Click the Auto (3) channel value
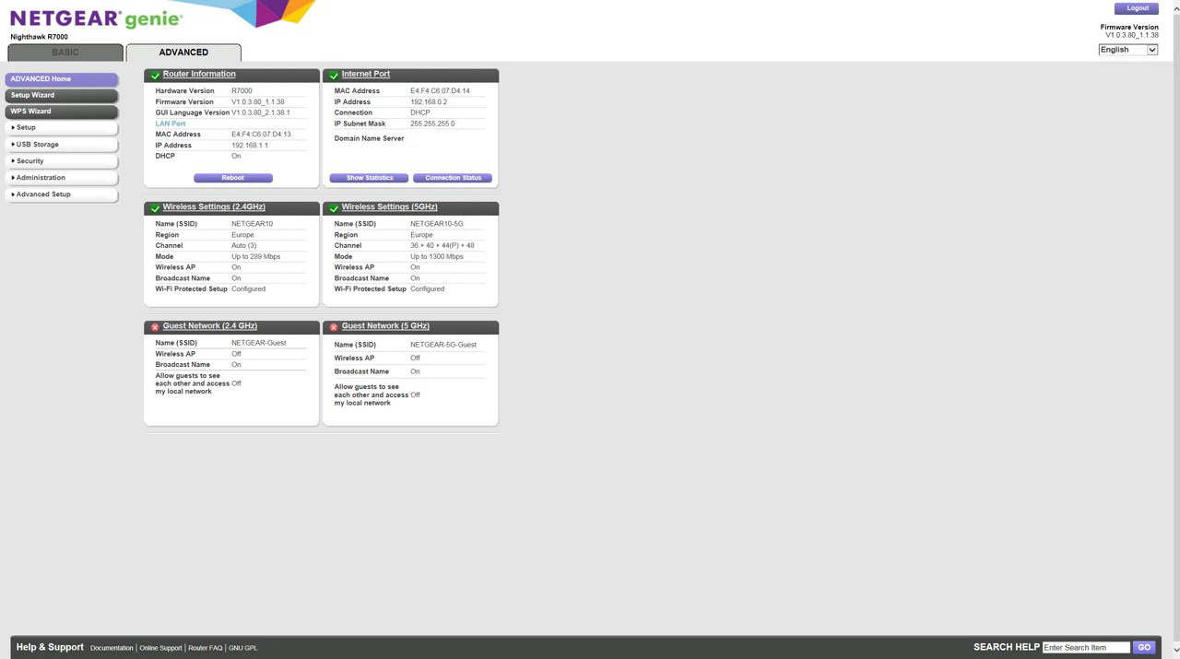This screenshot has height=659, width=1180. pyautogui.click(x=244, y=246)
